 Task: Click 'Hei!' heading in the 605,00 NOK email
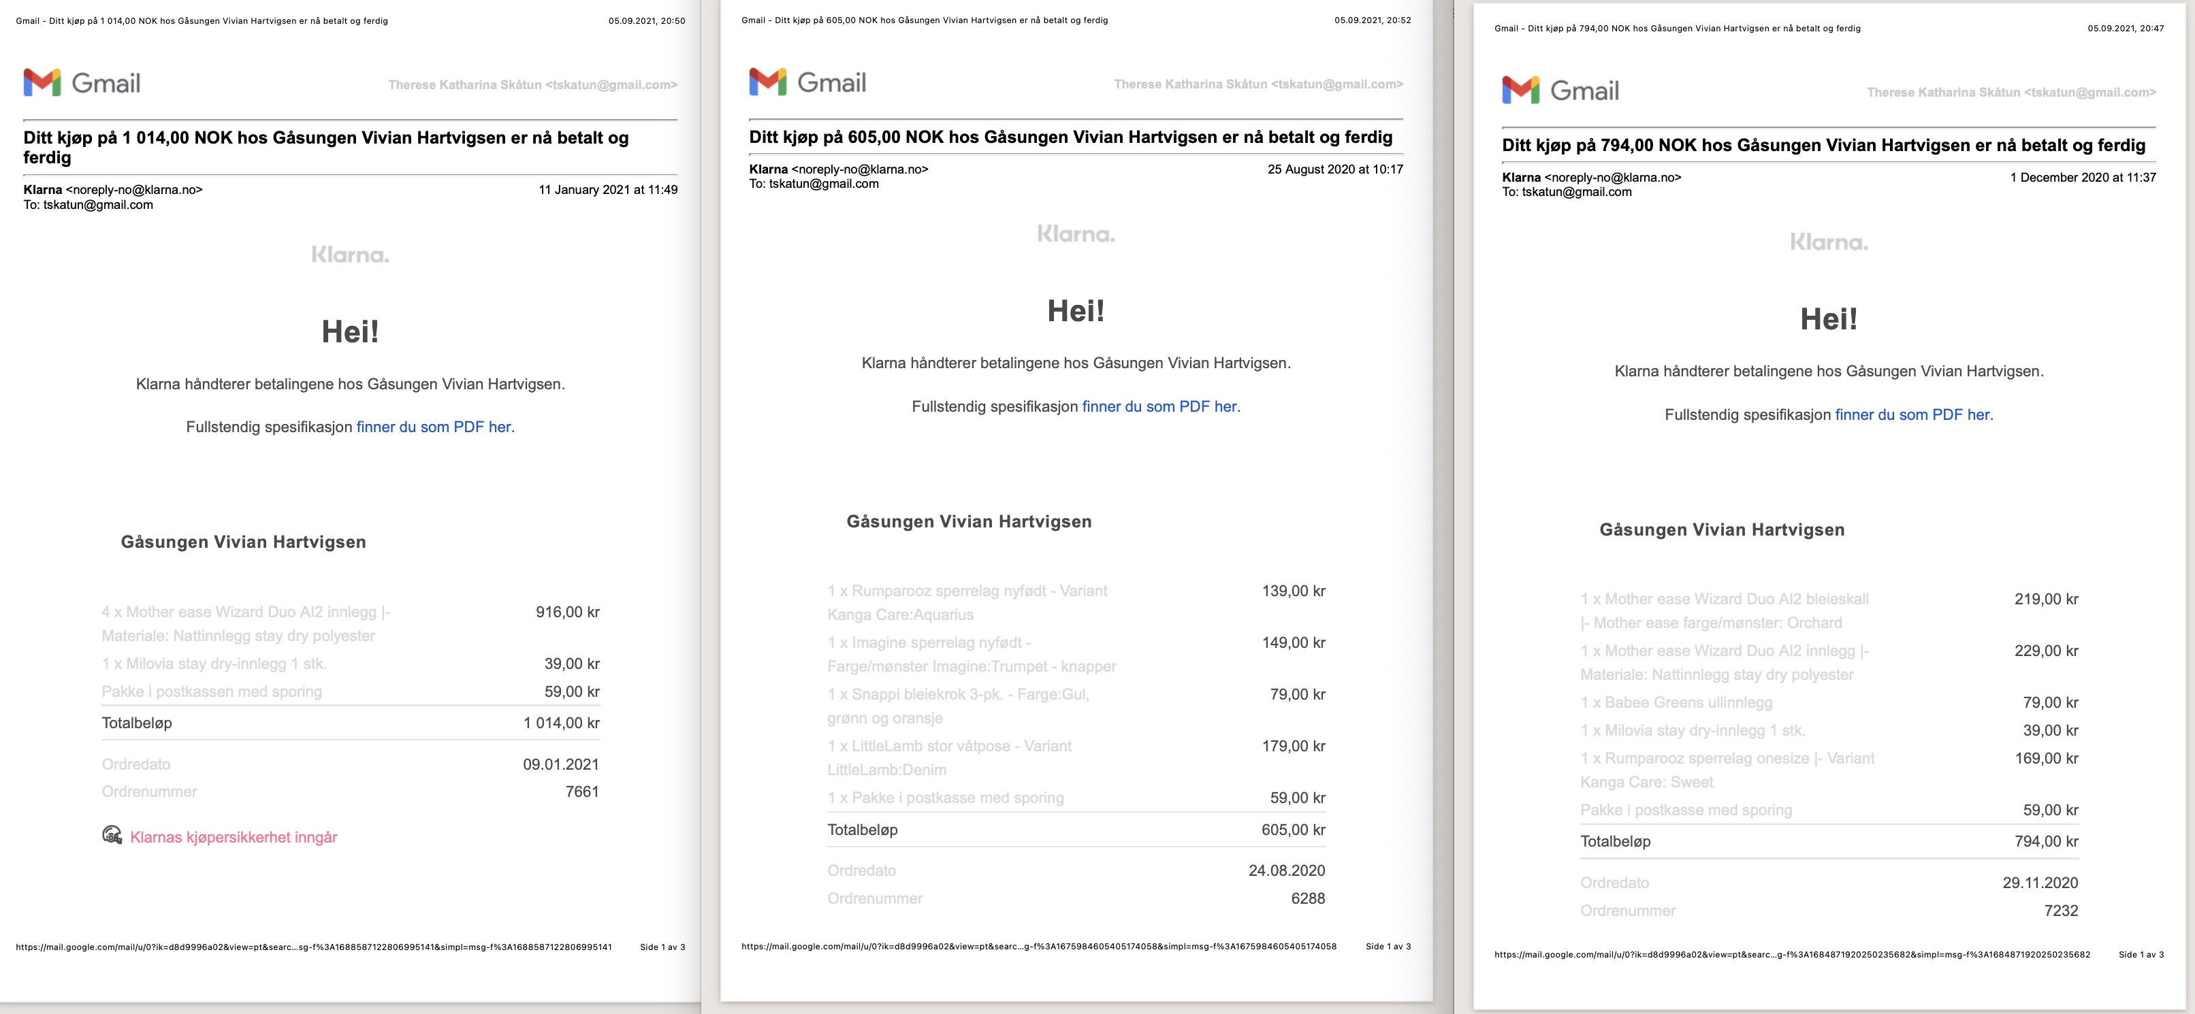pyautogui.click(x=1076, y=311)
